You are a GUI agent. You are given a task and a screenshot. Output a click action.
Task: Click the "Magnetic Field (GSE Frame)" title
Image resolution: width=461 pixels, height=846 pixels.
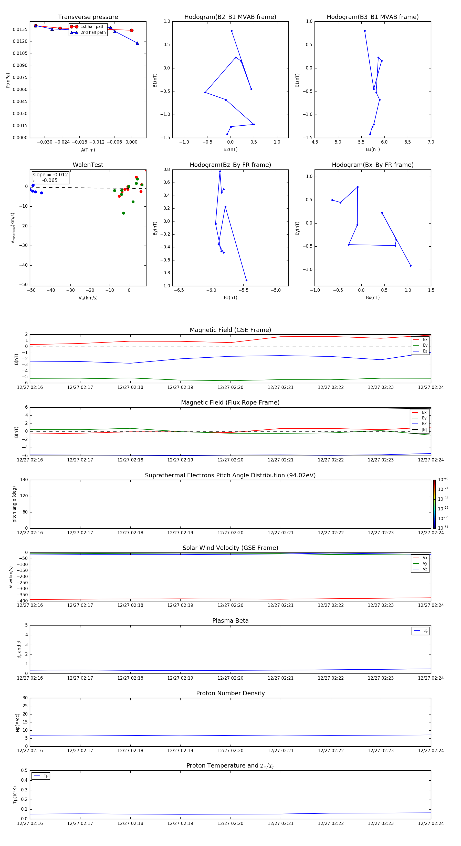click(x=230, y=330)
